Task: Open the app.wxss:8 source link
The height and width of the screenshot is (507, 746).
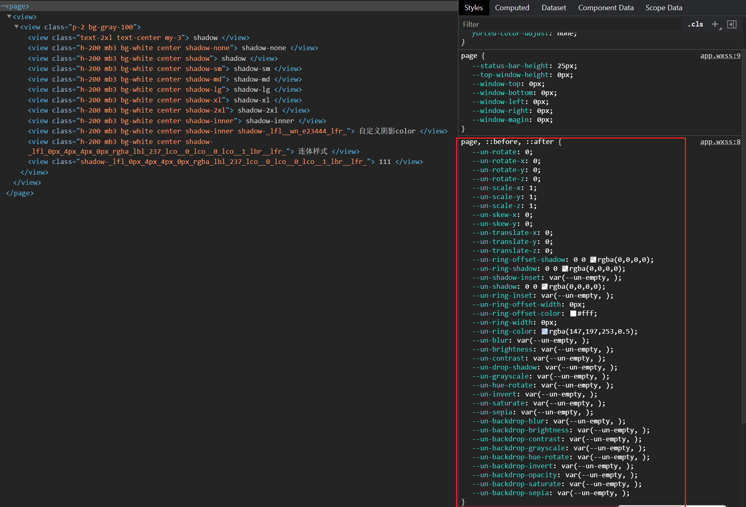Action: pos(720,142)
